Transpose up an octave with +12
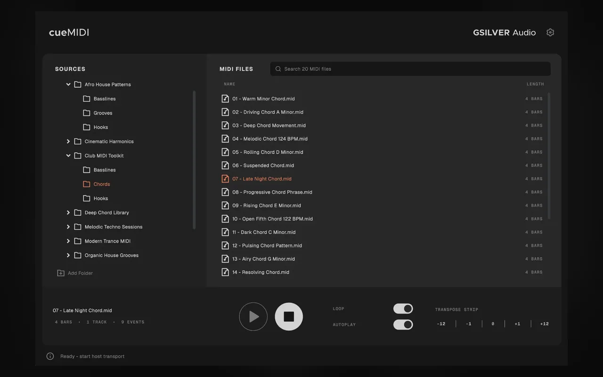This screenshot has width=603, height=377. point(545,324)
